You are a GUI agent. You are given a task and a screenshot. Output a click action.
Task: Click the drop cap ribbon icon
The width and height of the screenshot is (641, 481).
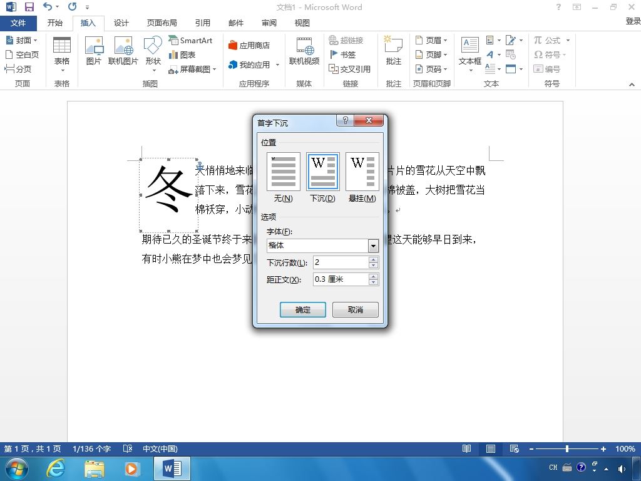(493, 69)
